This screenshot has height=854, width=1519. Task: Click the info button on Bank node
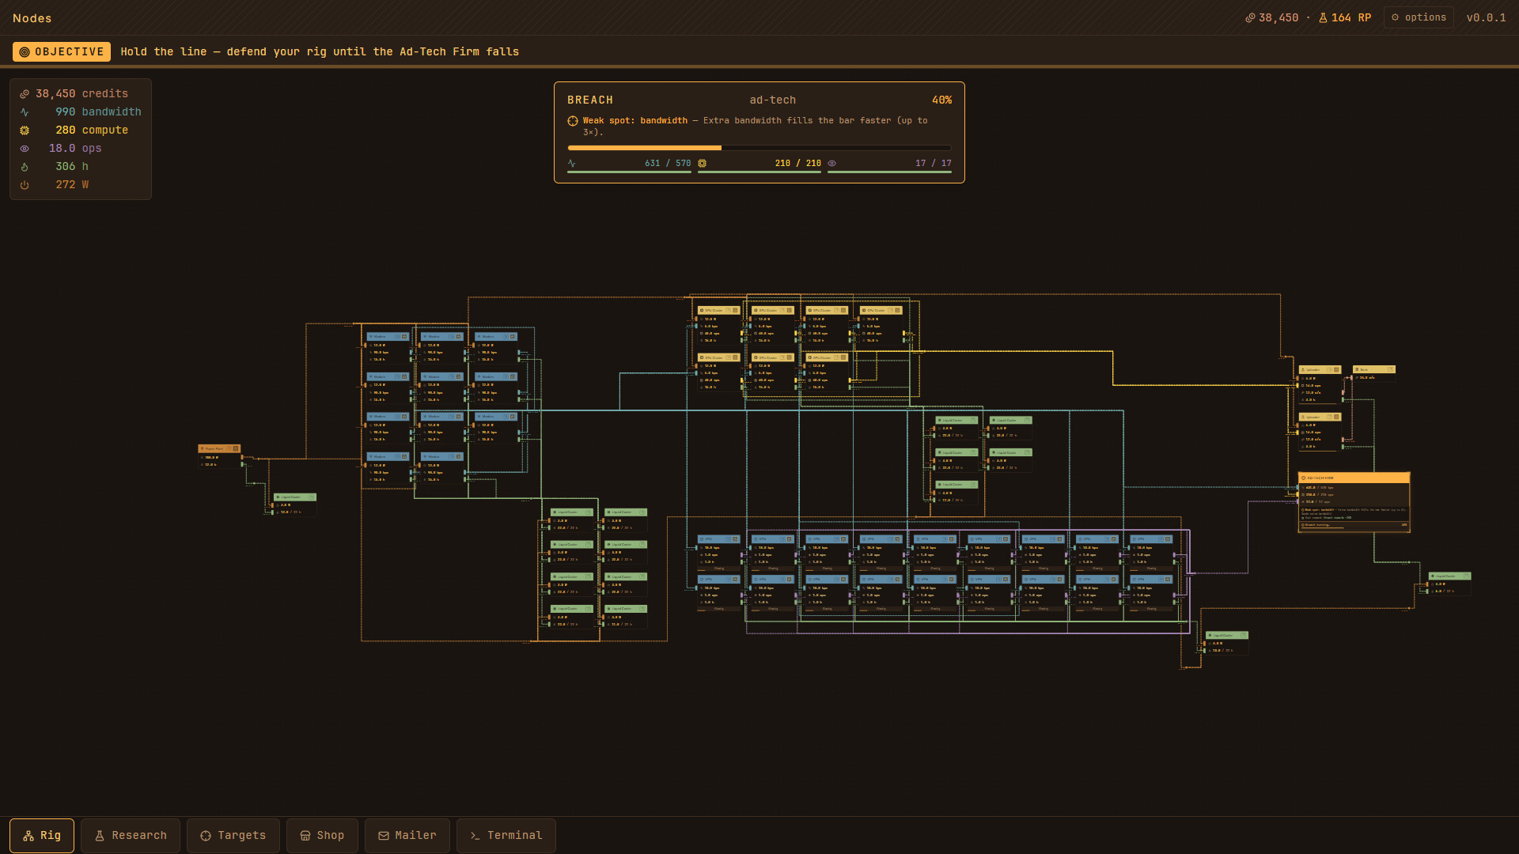[x=1390, y=369]
